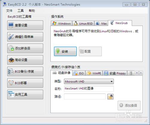The height and width of the screenshot is (125, 150).
Task: Open 查看设置 monitor icon button
Action: pos(25,25)
